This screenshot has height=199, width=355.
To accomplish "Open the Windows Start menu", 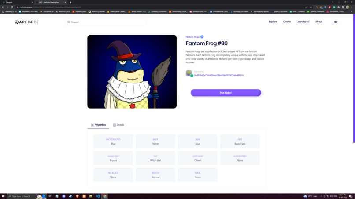I will [3, 196].
